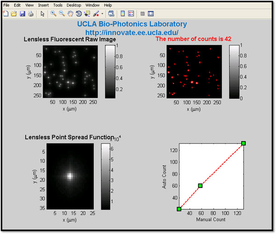The width and height of the screenshot is (276, 234).
Task: Click the innovate.ee.ucla.edu link text
Action: coord(132,33)
